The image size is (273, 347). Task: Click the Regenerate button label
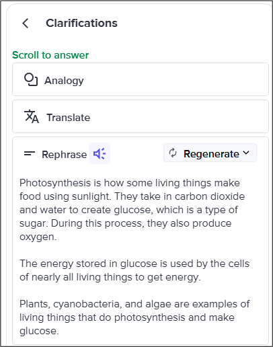(x=211, y=154)
